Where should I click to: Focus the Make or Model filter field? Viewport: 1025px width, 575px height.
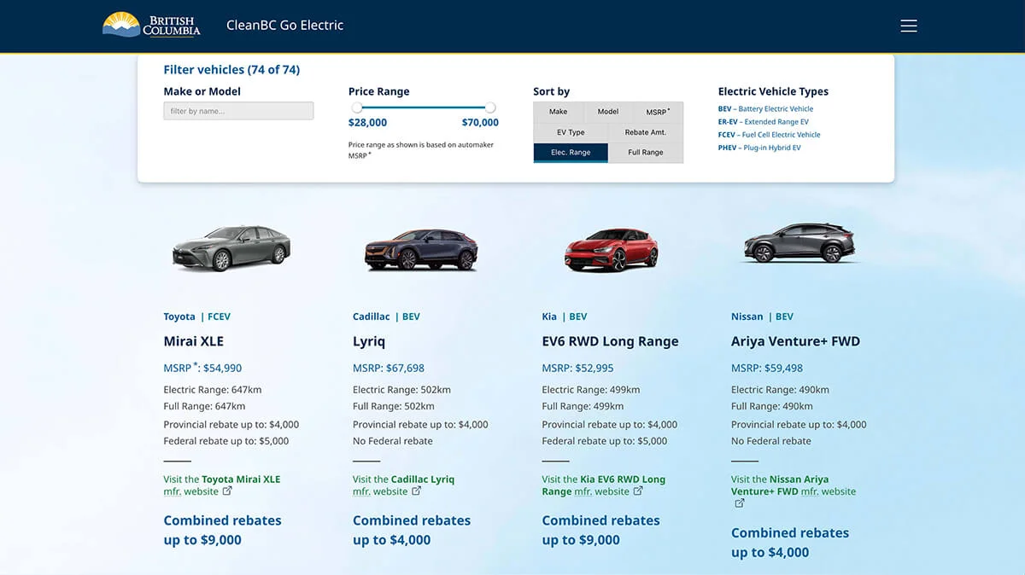(238, 111)
